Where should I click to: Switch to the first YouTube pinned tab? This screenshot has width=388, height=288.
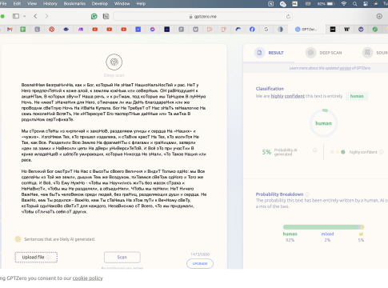click(95, 30)
